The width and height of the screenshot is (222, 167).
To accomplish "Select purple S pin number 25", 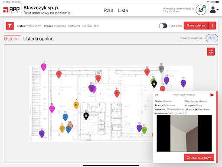I will (166, 80).
